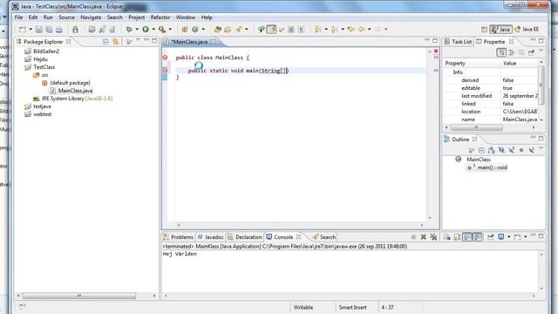Click the Back navigation arrow icon

pyautogui.click(x=362, y=30)
